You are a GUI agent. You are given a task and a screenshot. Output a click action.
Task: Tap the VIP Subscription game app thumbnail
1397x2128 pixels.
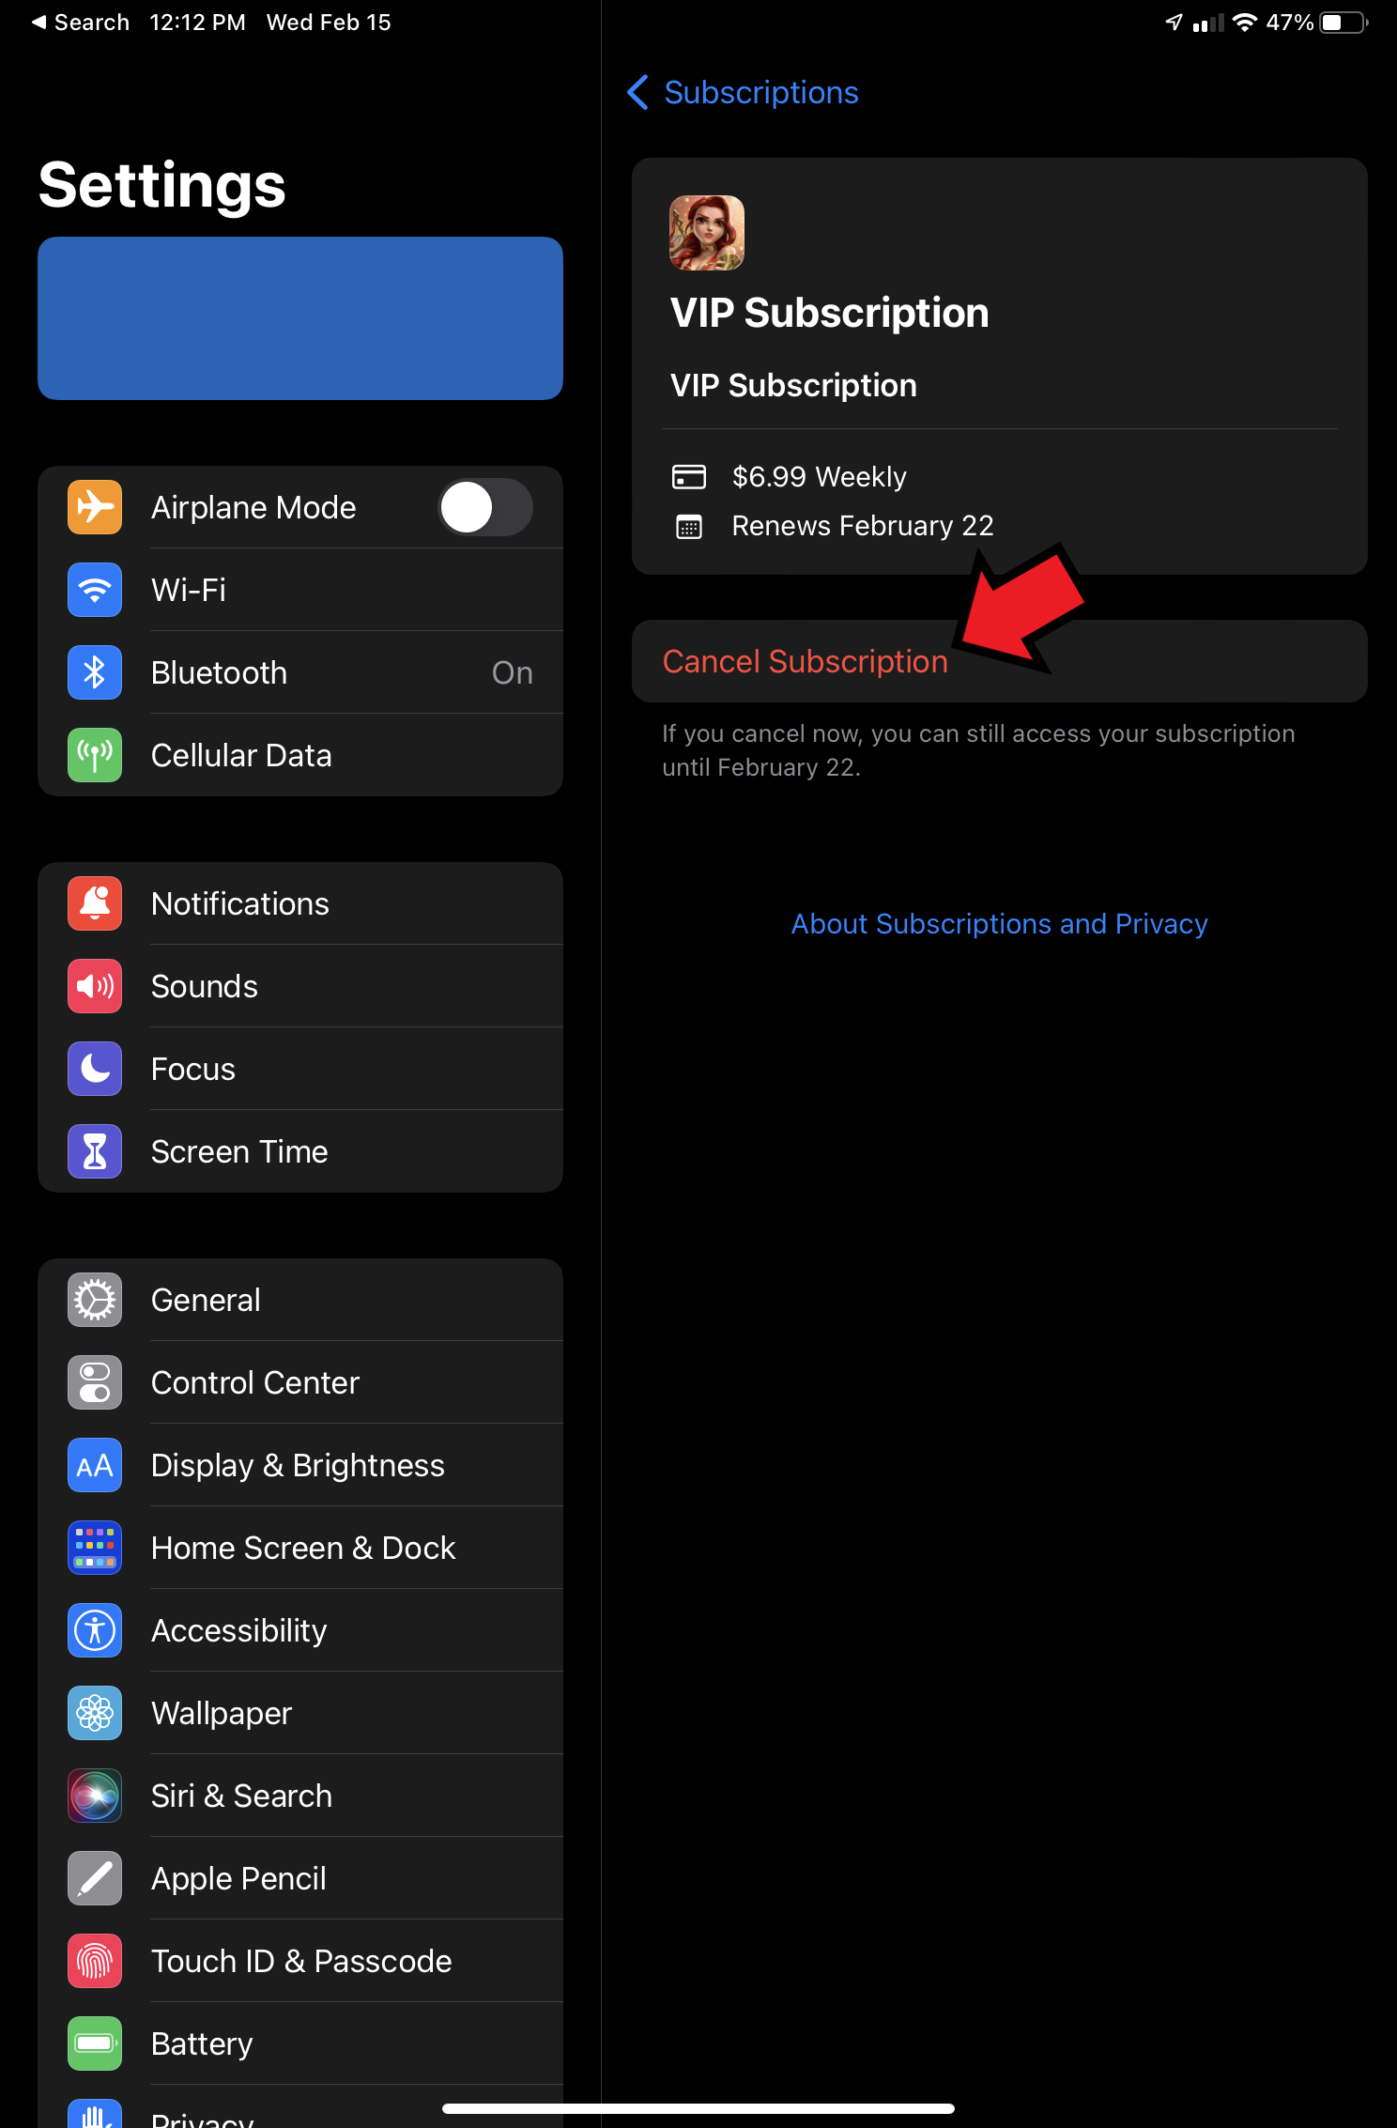[x=707, y=233]
